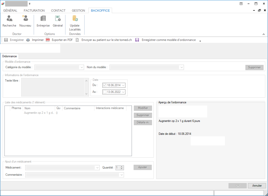Image resolution: width=268 pixels, height=196 pixels.
Task: Click the Imprimer printer icon
Action: (28, 40)
